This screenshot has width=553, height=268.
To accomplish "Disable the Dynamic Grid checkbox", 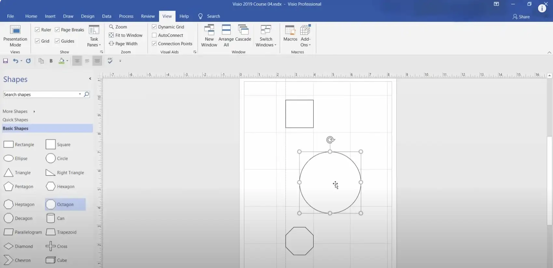I will tap(154, 27).
